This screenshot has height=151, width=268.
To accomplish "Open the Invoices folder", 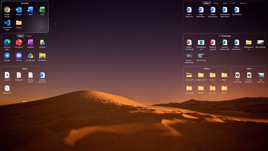I will tap(212, 75).
